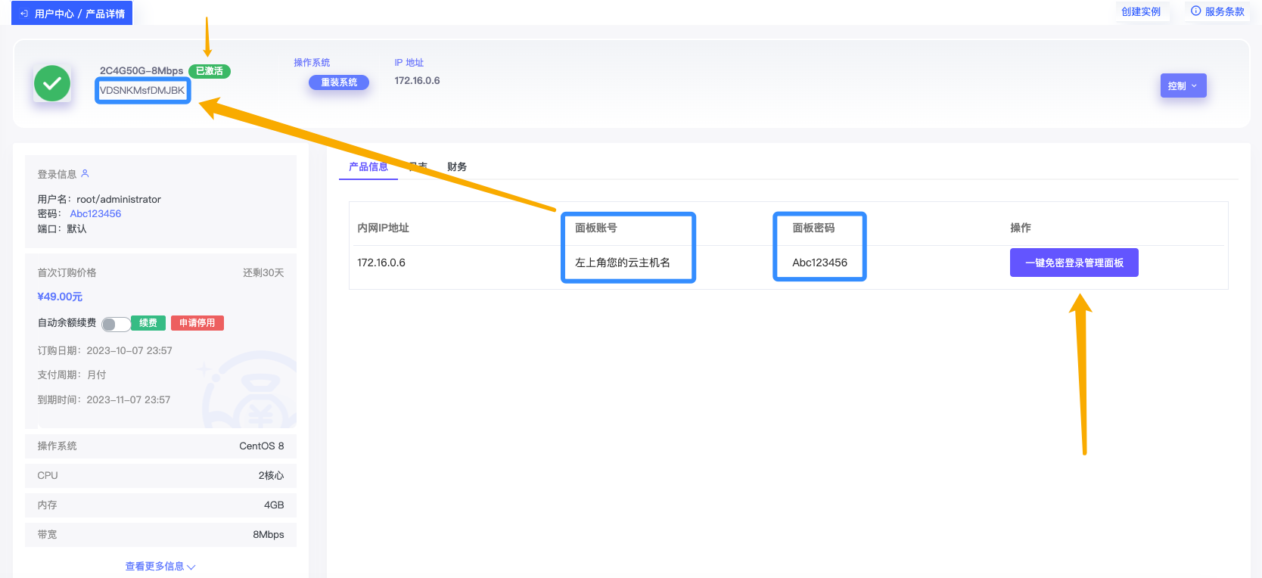
Task: Click the 已激活 status badge
Action: pyautogui.click(x=210, y=71)
